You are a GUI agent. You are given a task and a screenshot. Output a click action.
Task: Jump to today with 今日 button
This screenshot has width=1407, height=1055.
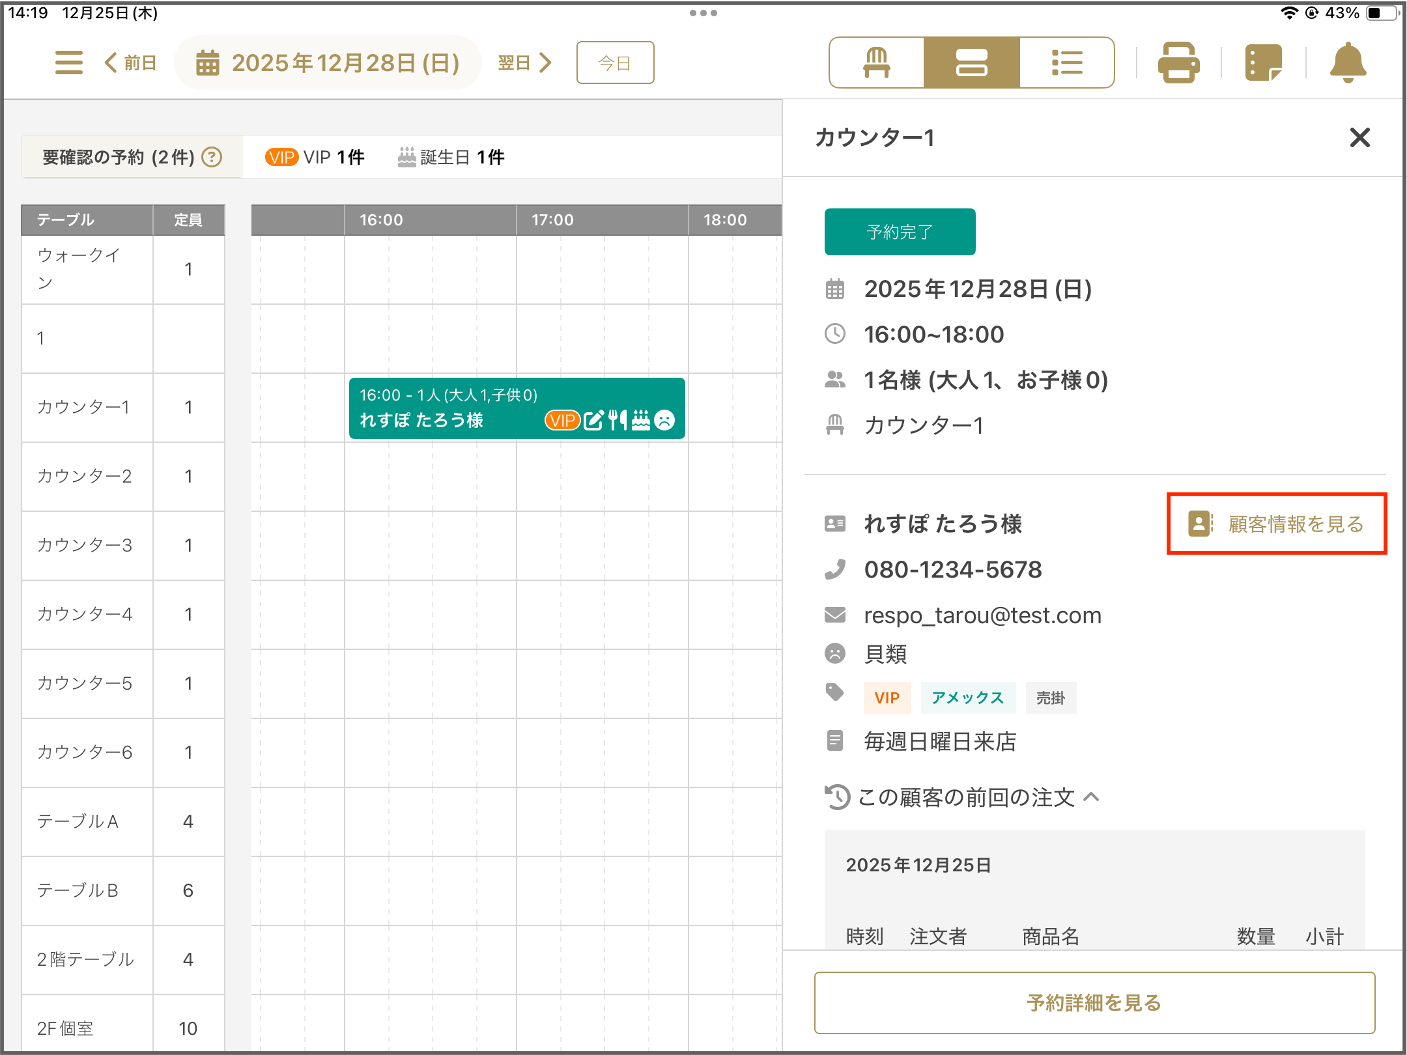coord(615,63)
